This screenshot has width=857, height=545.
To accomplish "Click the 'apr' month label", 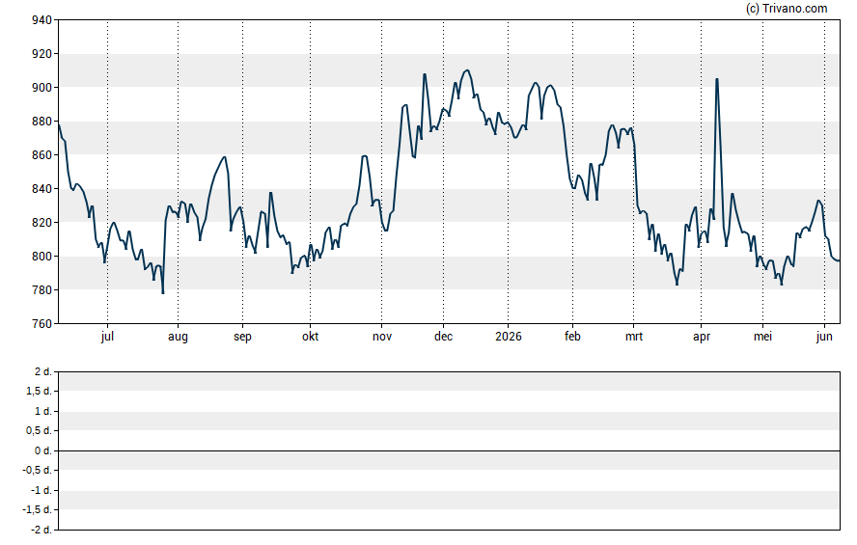I will click(702, 337).
